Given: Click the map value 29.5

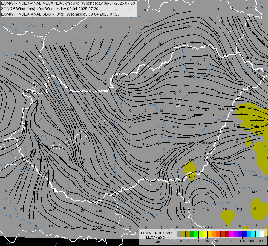Looking at the screenshot, I should point(176,127).
